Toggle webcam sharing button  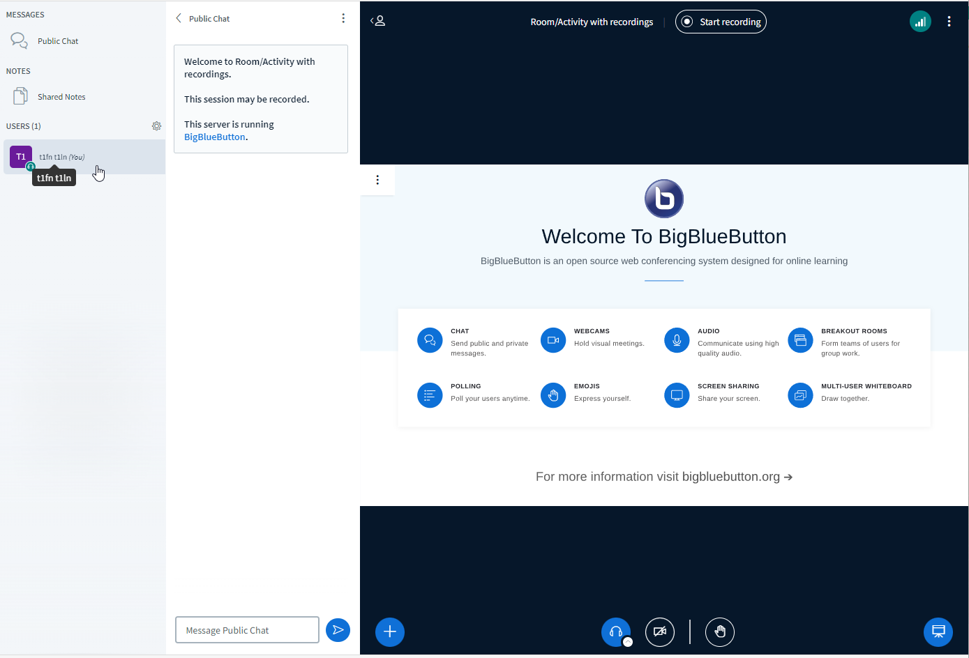[660, 632]
